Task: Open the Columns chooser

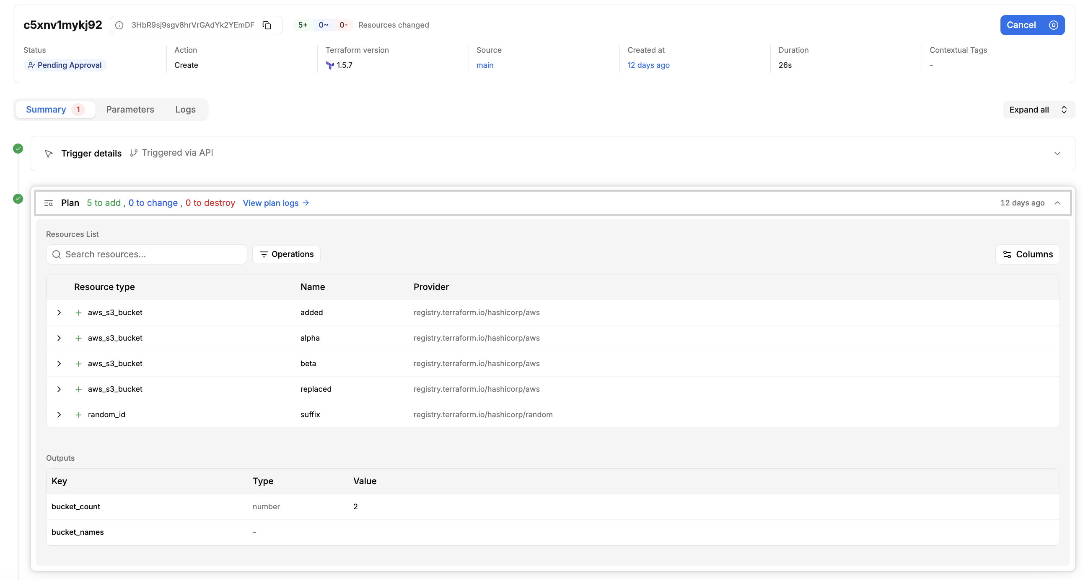Action: click(x=1028, y=254)
